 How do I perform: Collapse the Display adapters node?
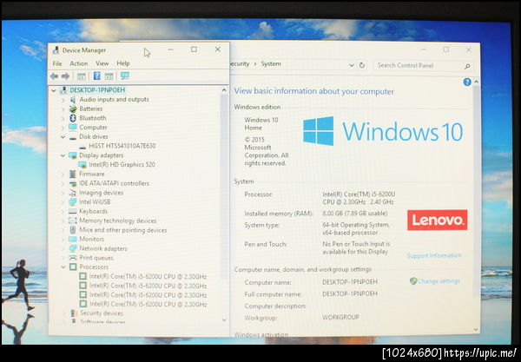pos(63,155)
